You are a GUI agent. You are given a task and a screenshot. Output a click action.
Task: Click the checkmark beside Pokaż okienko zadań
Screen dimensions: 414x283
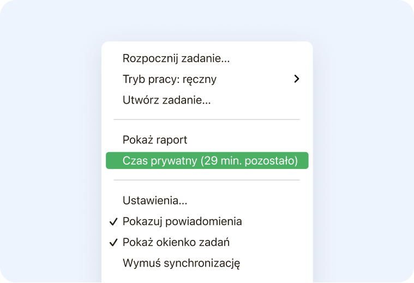tap(113, 243)
